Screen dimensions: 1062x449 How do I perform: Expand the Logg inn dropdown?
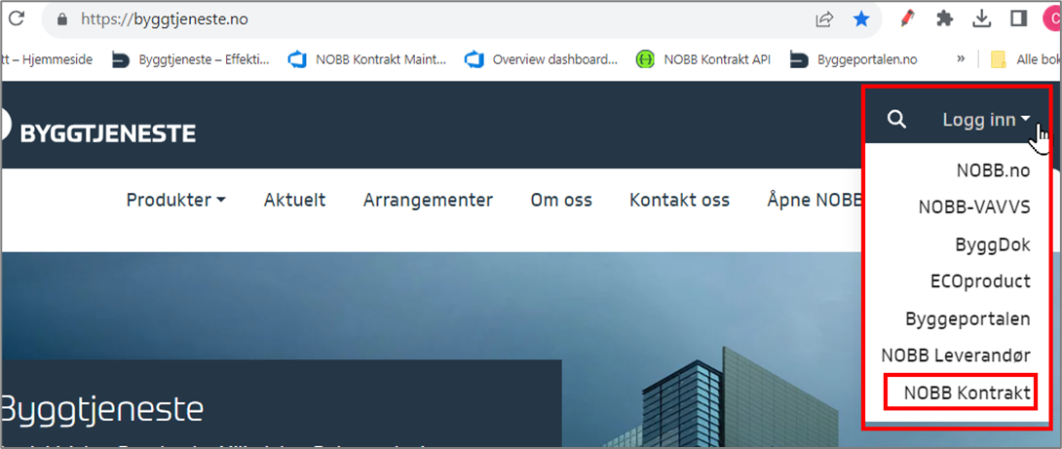[986, 120]
